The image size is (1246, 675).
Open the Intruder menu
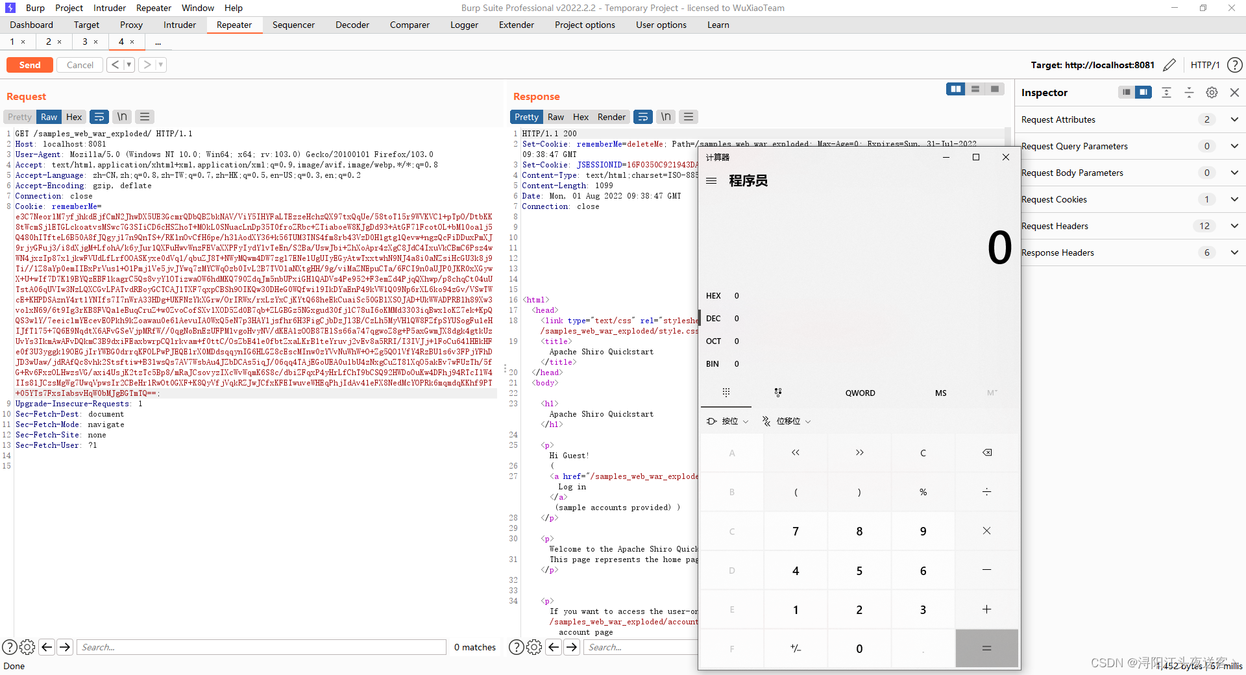tap(110, 8)
